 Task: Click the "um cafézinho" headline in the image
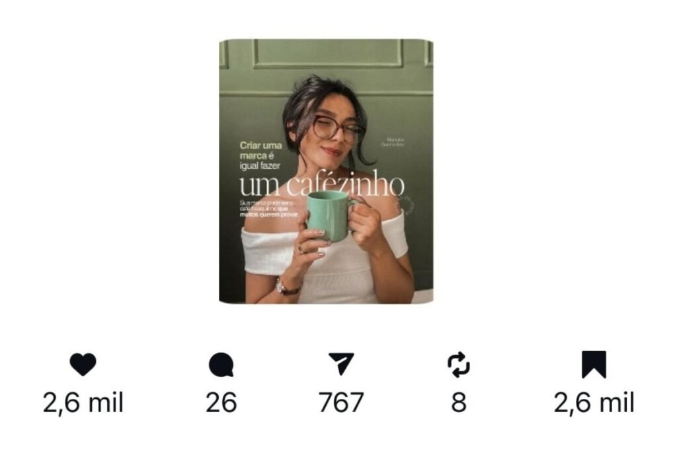(322, 185)
